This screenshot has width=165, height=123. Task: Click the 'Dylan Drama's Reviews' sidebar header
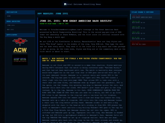point(145,12)
